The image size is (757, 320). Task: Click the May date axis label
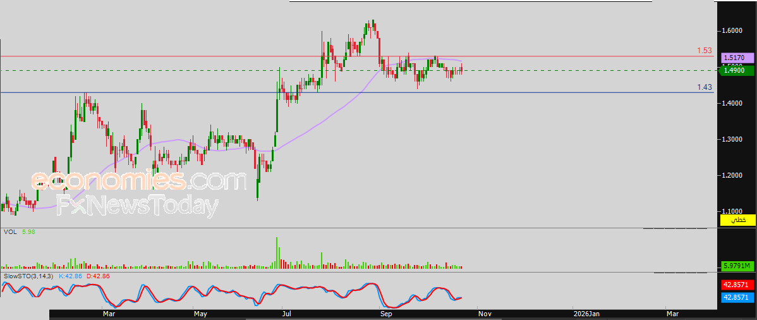[x=200, y=314]
